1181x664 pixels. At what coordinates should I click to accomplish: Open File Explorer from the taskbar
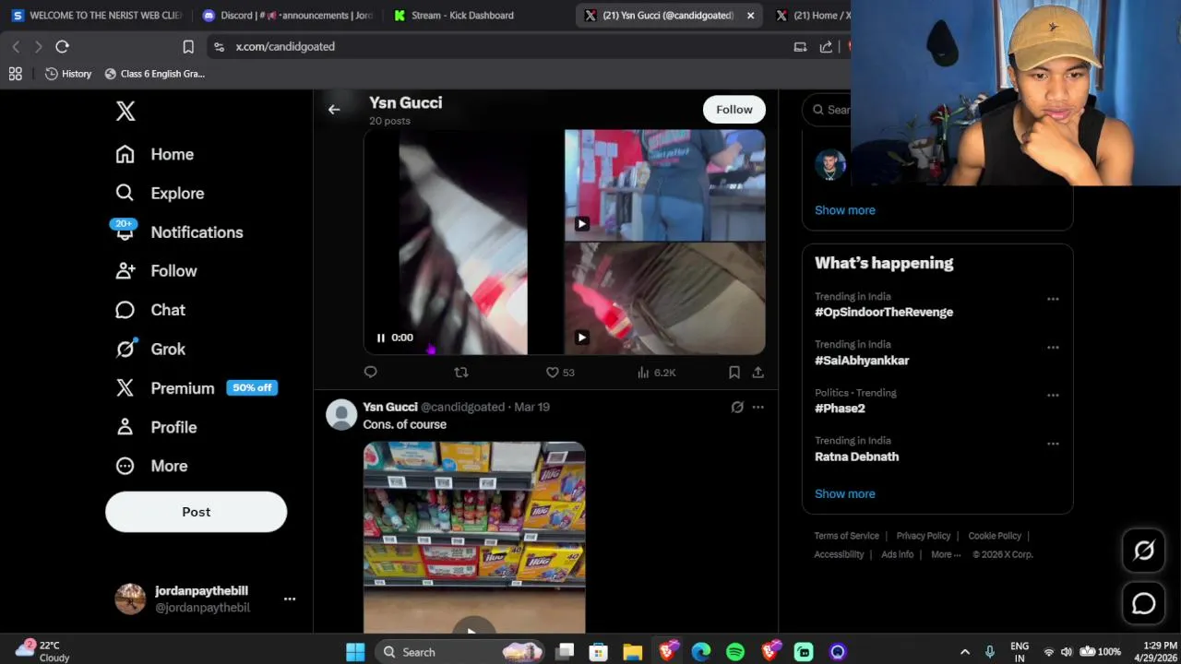[x=633, y=652]
